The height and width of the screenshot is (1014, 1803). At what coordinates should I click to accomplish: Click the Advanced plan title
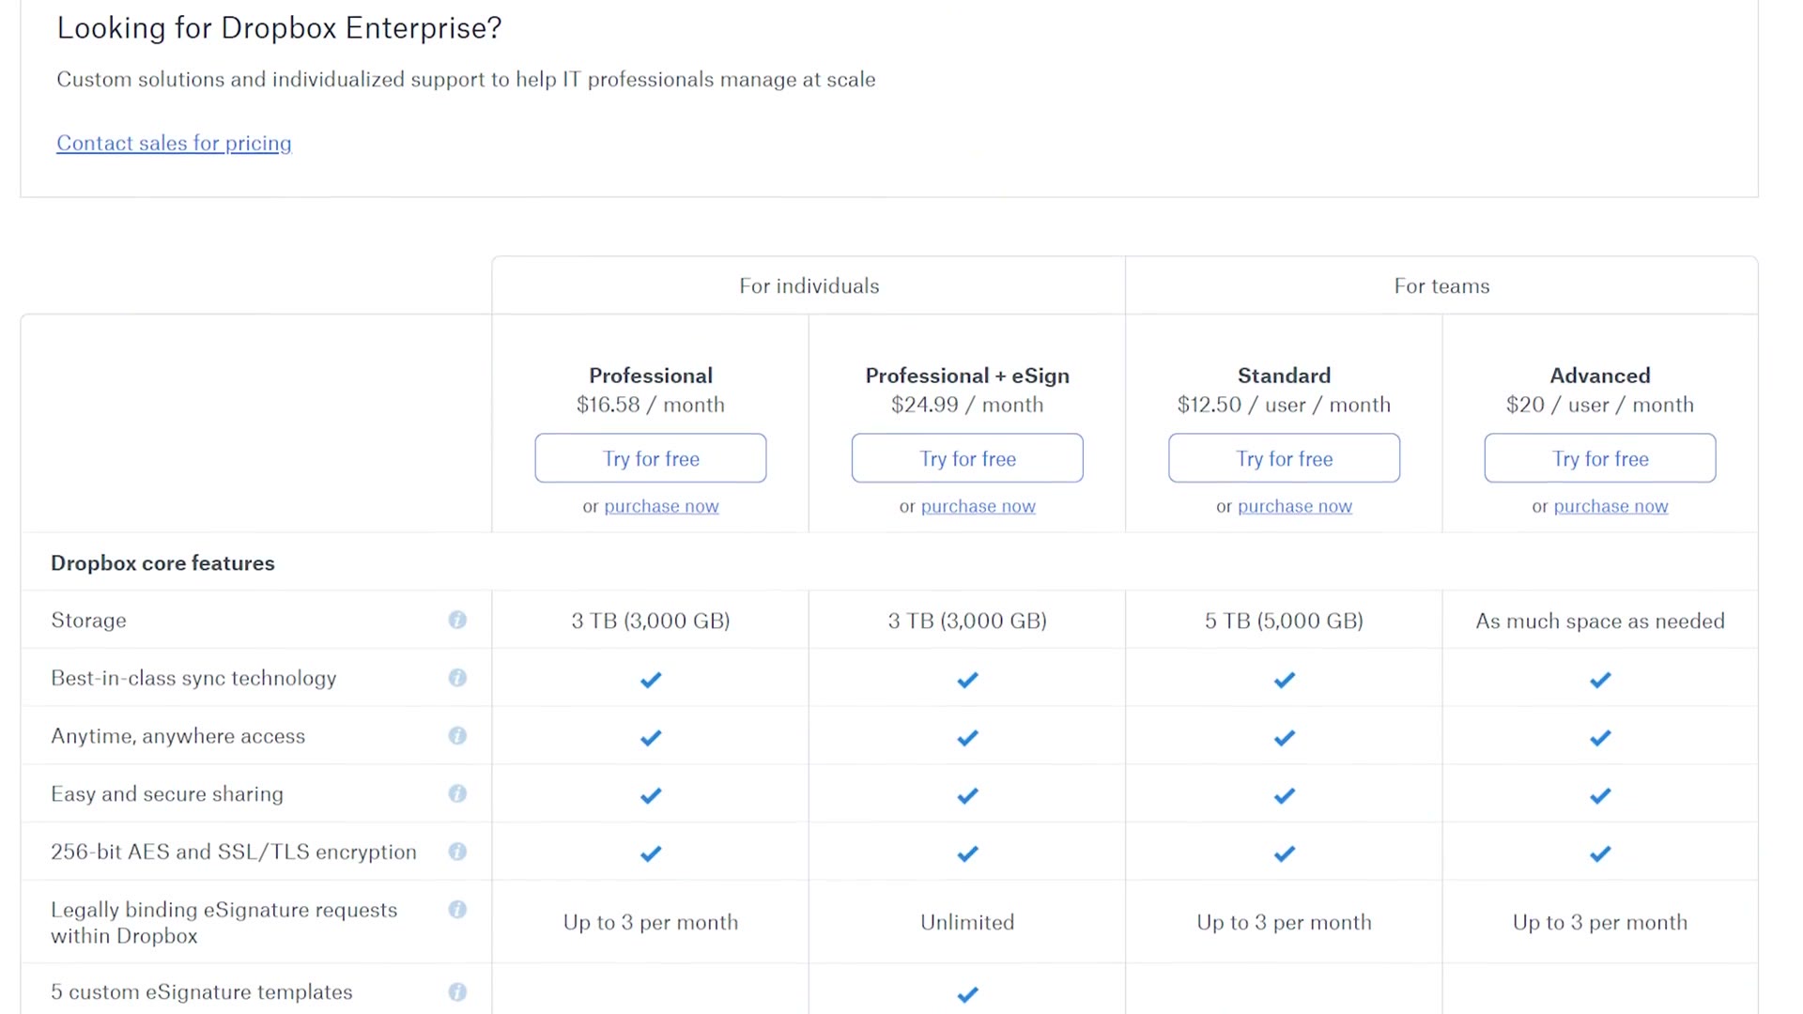1600,376
